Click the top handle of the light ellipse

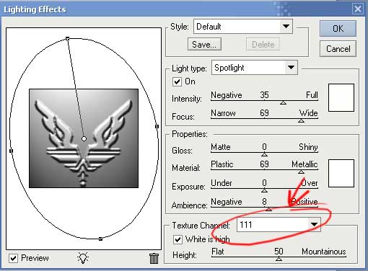click(x=68, y=38)
